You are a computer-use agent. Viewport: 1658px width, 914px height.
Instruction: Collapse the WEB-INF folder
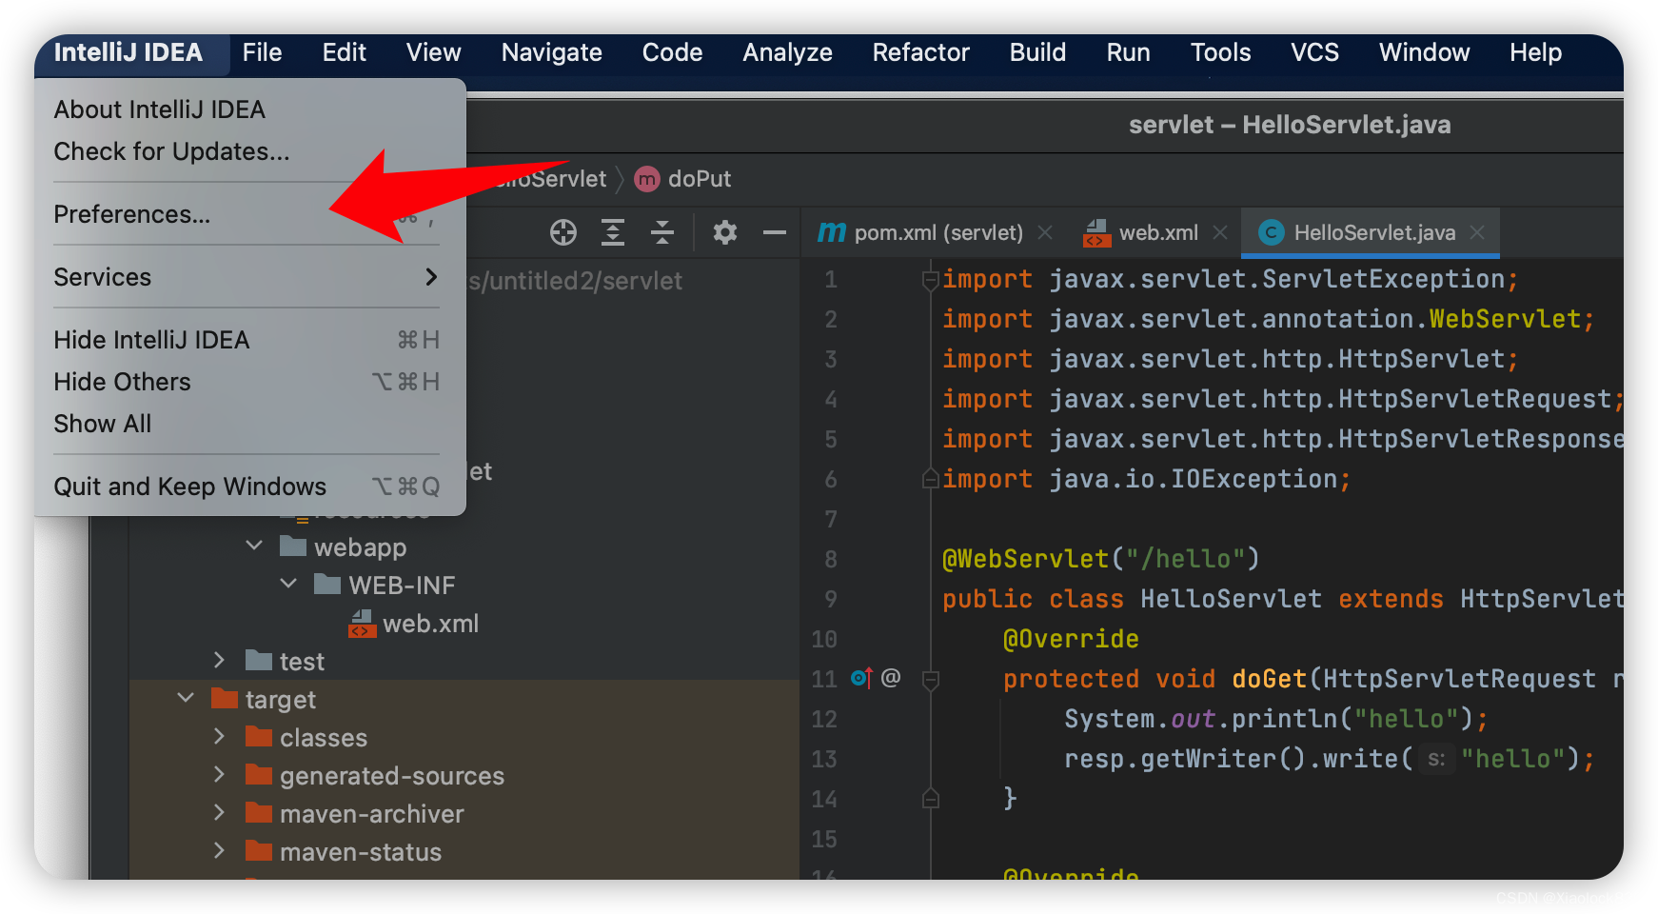(288, 583)
